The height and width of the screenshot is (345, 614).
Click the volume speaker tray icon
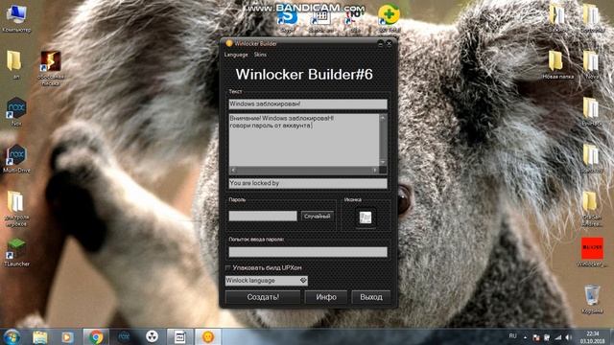pyautogui.click(x=569, y=336)
